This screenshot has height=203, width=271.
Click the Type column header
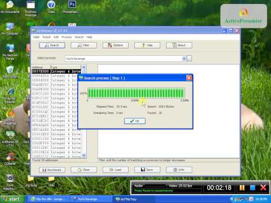65,67
